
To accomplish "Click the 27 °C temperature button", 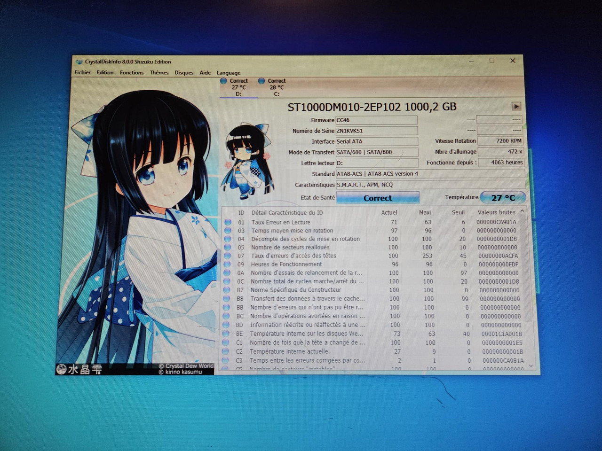I will (503, 198).
